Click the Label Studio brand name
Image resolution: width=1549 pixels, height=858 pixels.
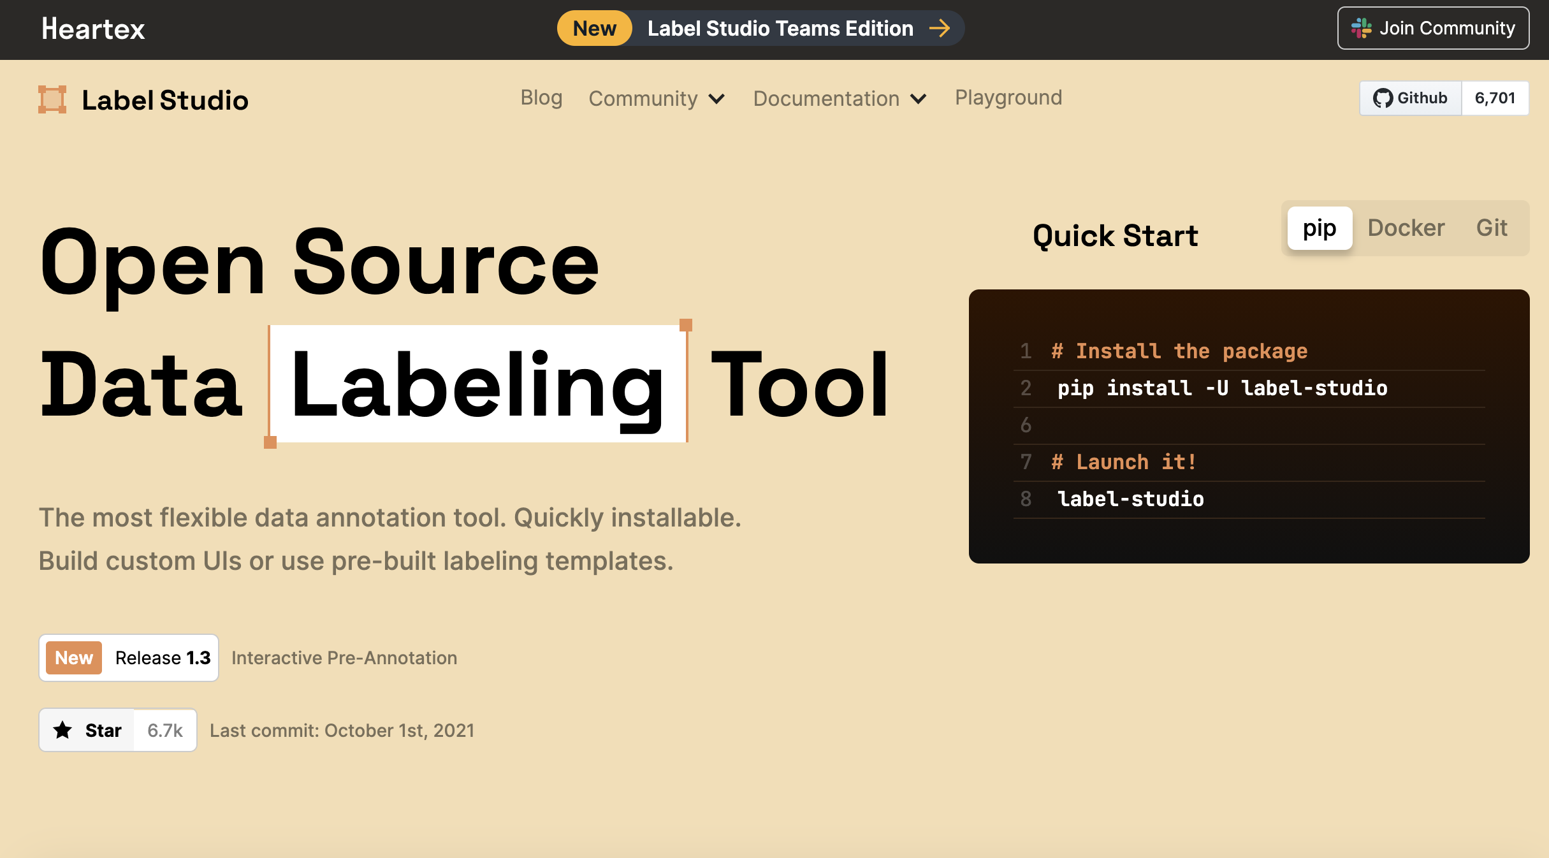tap(165, 100)
